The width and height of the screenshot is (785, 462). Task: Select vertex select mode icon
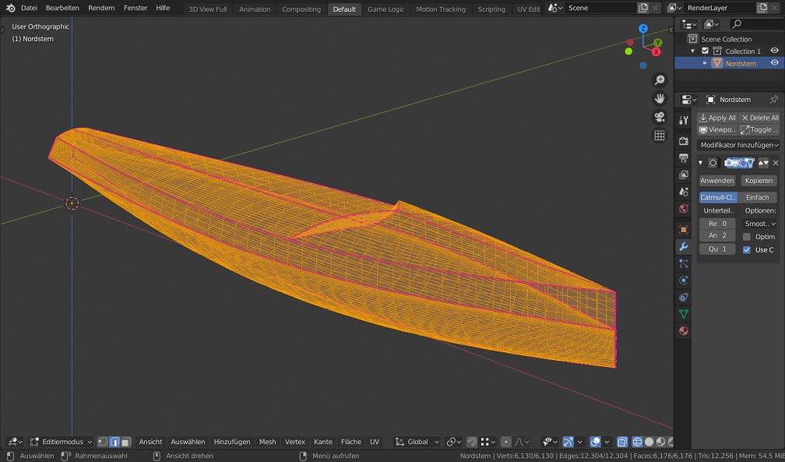(102, 442)
